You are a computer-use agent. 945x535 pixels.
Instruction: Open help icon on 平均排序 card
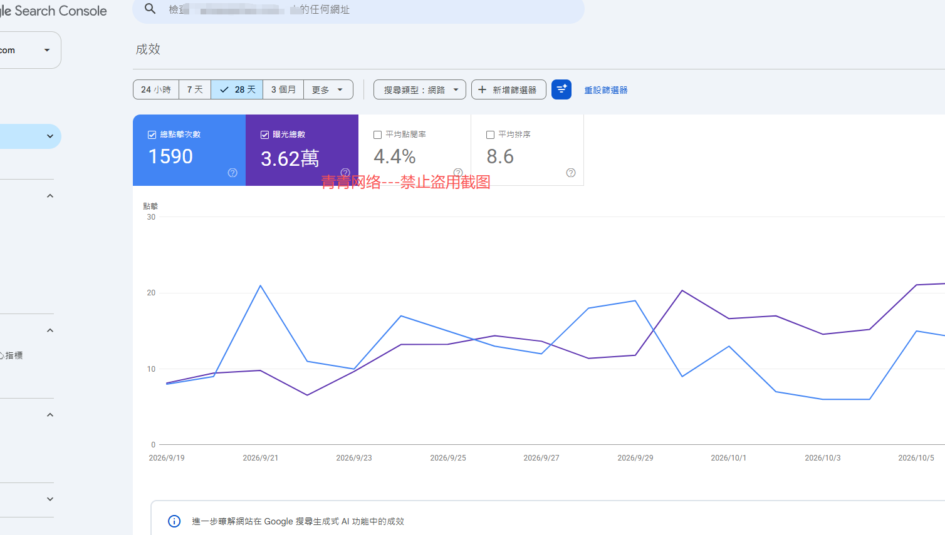[571, 173]
